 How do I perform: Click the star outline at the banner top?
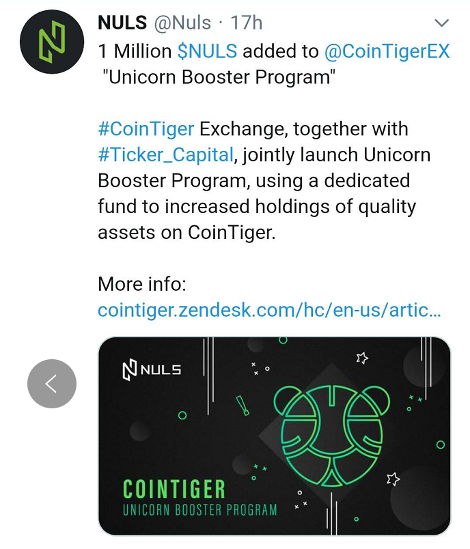tap(362, 358)
